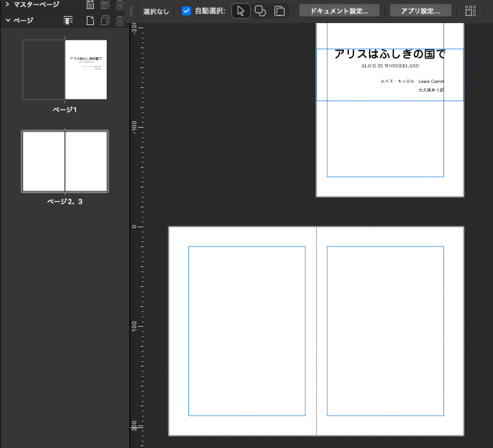This screenshot has width=493, height=448.
Task: Toggle the 自動選択 checkbox
Action: tap(186, 11)
